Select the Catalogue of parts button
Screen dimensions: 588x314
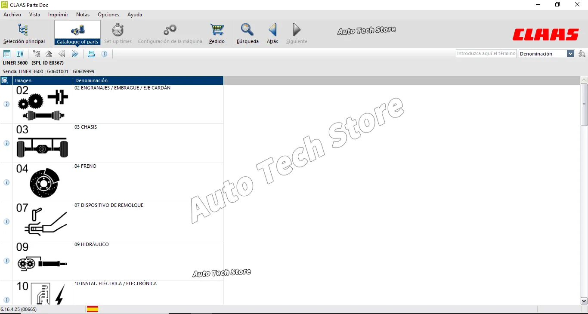(x=77, y=33)
